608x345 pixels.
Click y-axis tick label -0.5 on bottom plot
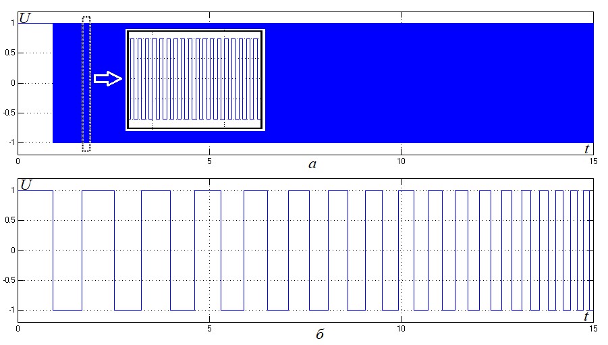click(x=7, y=280)
